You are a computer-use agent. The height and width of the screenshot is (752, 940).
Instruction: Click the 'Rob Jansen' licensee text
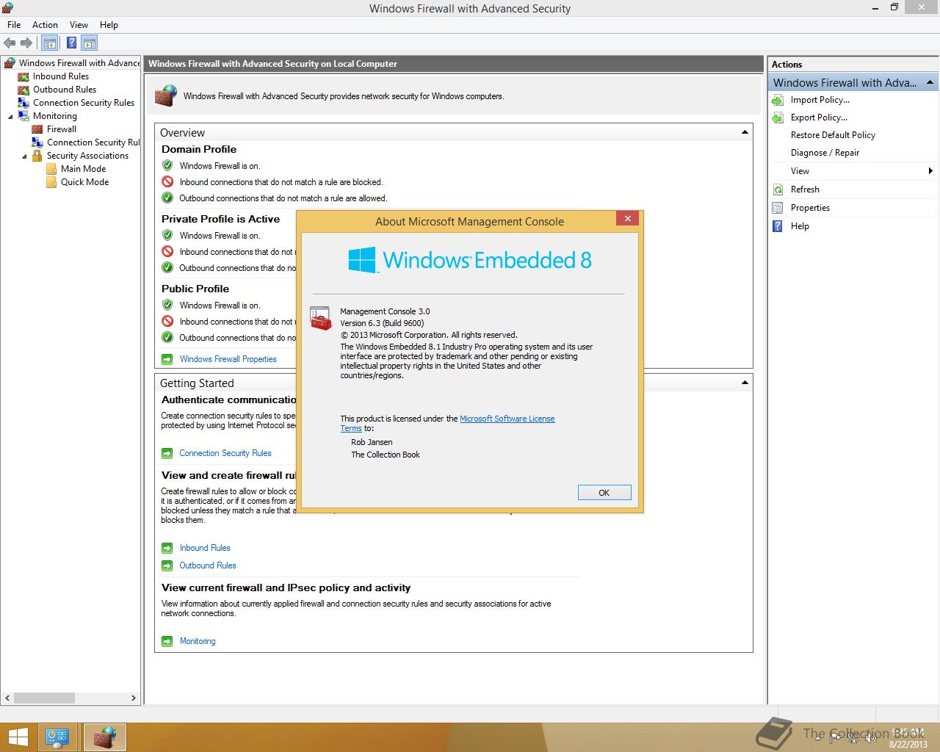[x=372, y=442]
